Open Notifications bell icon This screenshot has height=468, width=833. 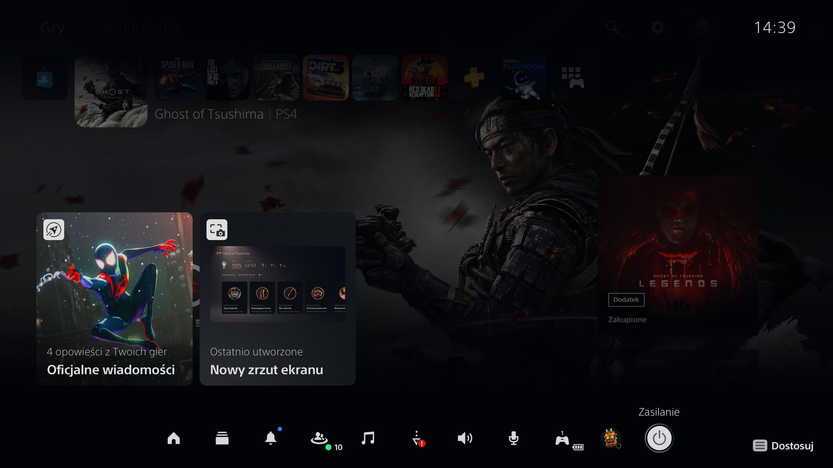point(271,438)
